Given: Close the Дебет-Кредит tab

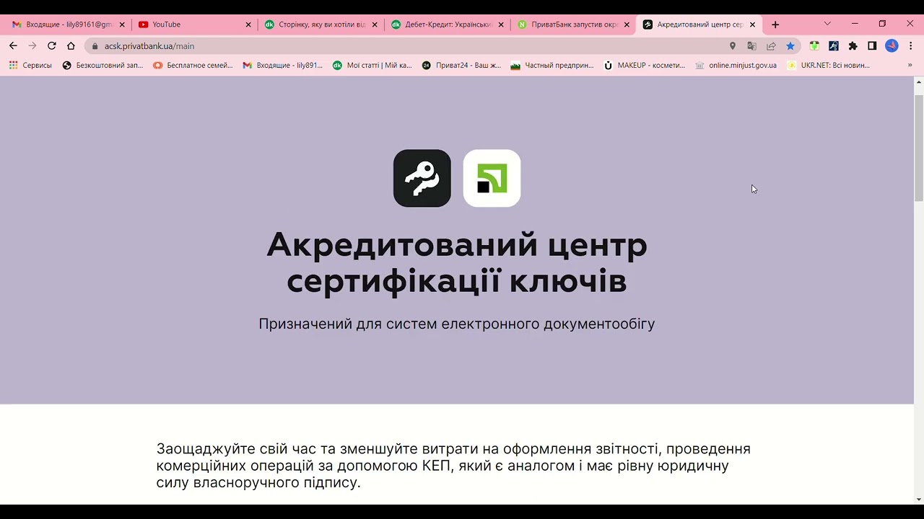Looking at the screenshot, I should click(x=501, y=25).
